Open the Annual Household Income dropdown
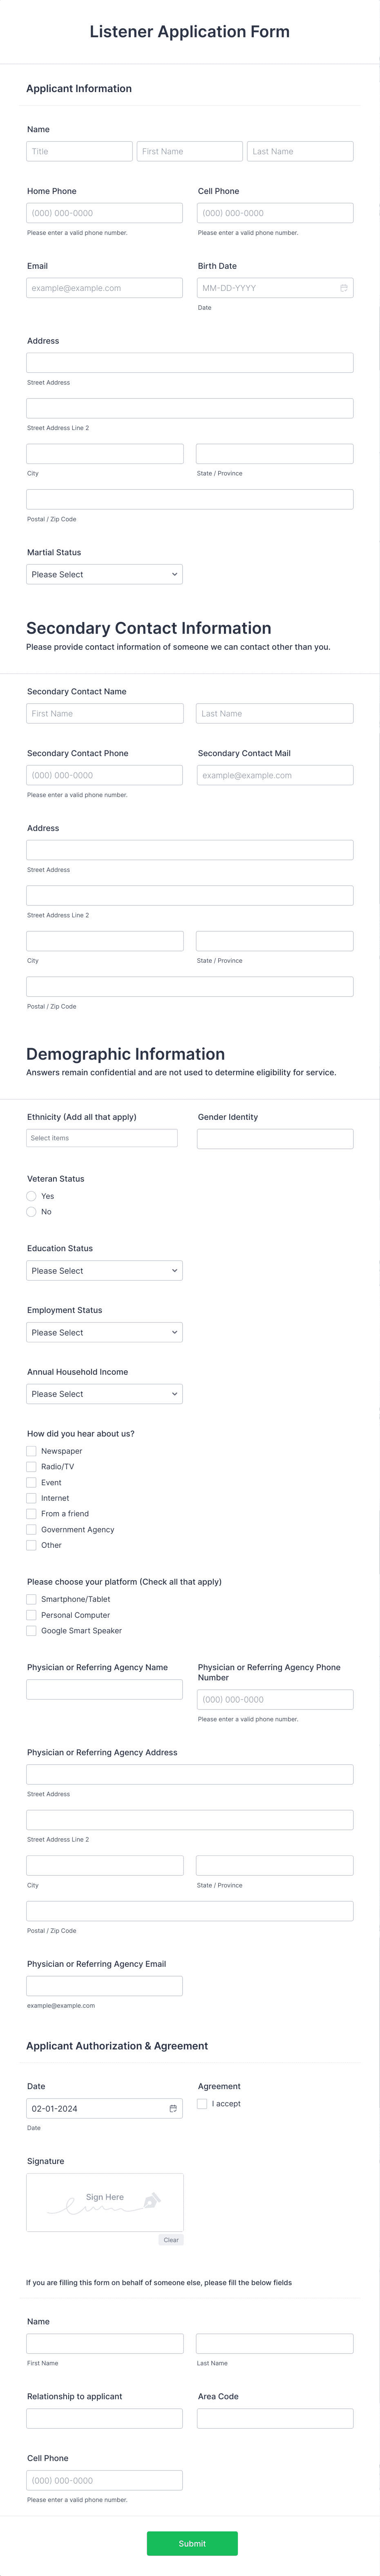The width and height of the screenshot is (380, 2576). pos(104,1393)
